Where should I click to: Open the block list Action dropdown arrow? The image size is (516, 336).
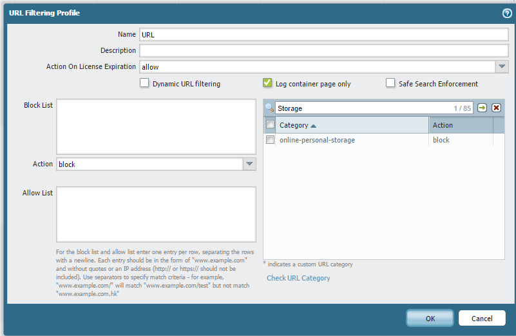tap(249, 164)
